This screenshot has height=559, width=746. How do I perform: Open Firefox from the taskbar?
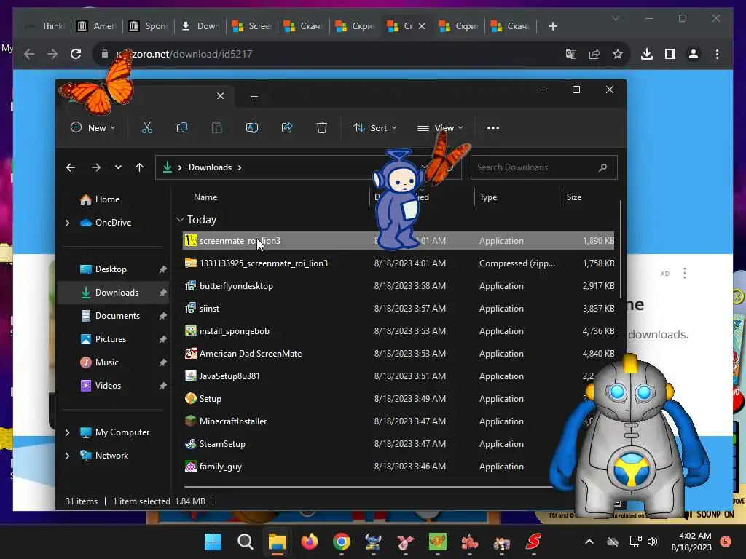309,542
